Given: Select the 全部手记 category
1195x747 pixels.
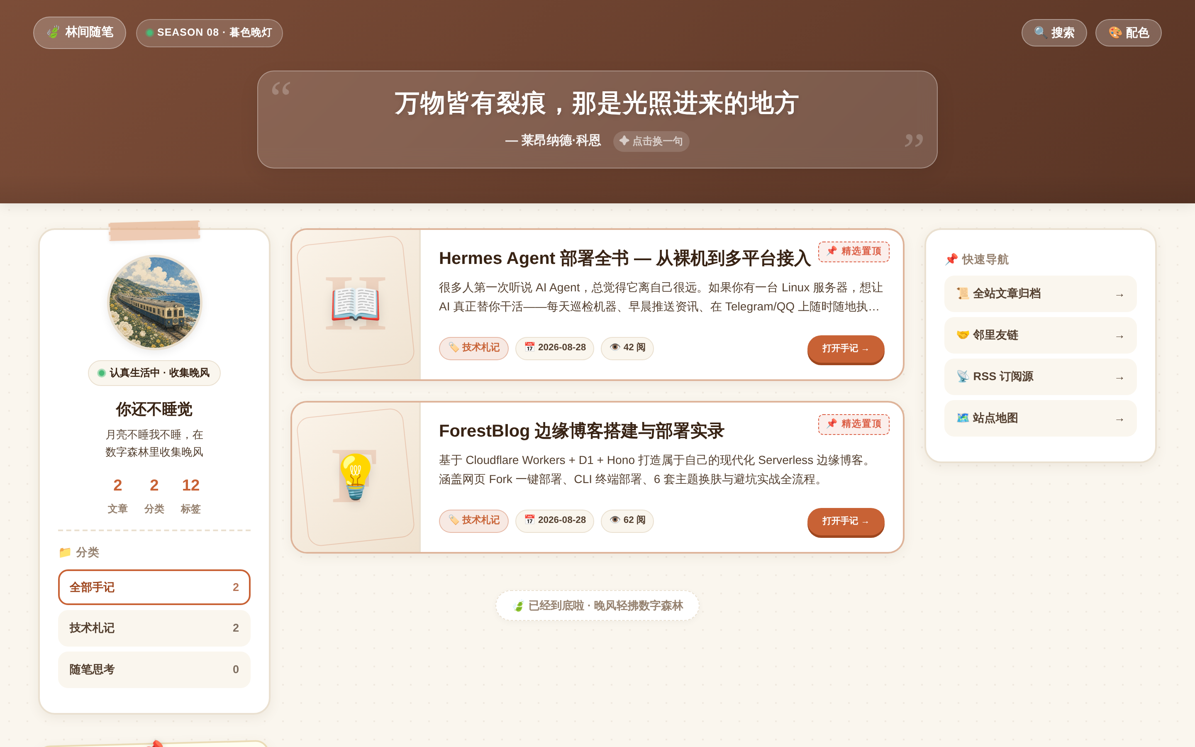Looking at the screenshot, I should [154, 587].
